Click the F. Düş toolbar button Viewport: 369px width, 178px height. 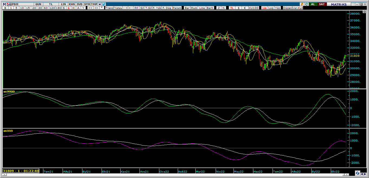[167, 8]
